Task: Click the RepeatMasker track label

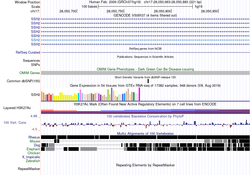Action: click(x=29, y=169)
